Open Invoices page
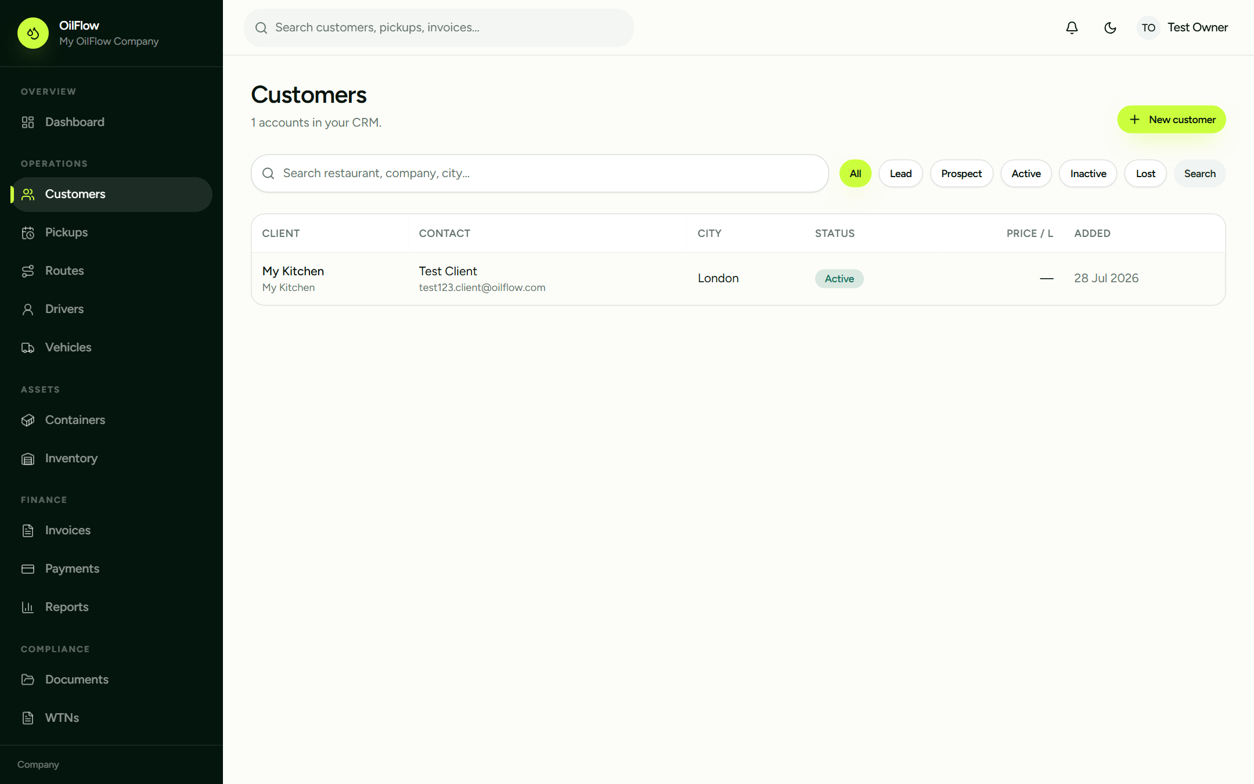Image resolution: width=1254 pixels, height=784 pixels. point(111,530)
